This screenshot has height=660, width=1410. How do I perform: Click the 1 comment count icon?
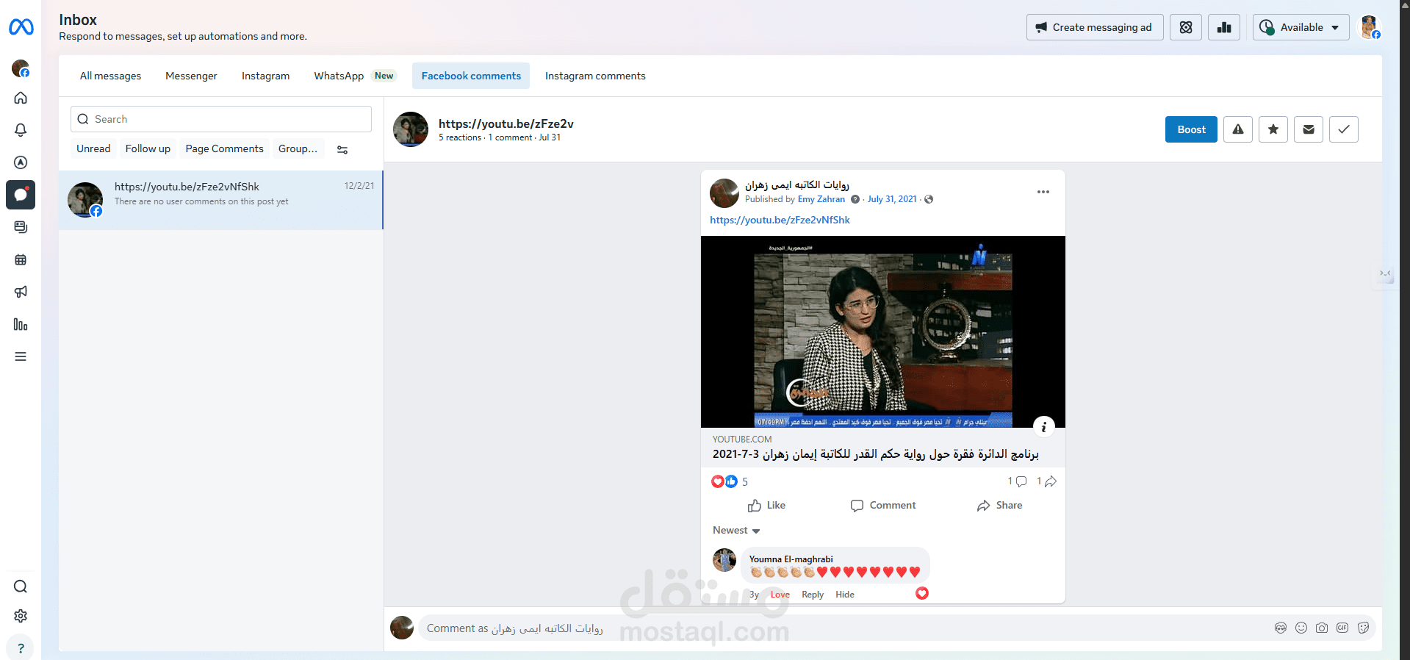1017,481
